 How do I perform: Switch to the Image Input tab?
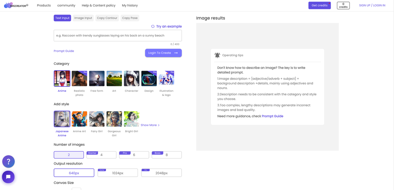click(83, 18)
